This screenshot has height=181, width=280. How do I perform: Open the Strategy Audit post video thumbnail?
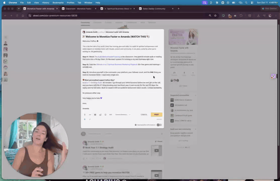coord(156,150)
